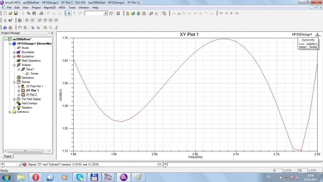Expand the Boundaries tree node
323x182 pixels.
(x=14, y=52)
